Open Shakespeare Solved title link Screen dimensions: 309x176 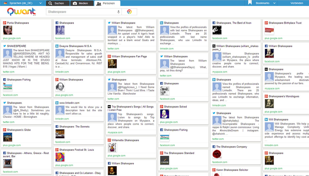click(175, 107)
